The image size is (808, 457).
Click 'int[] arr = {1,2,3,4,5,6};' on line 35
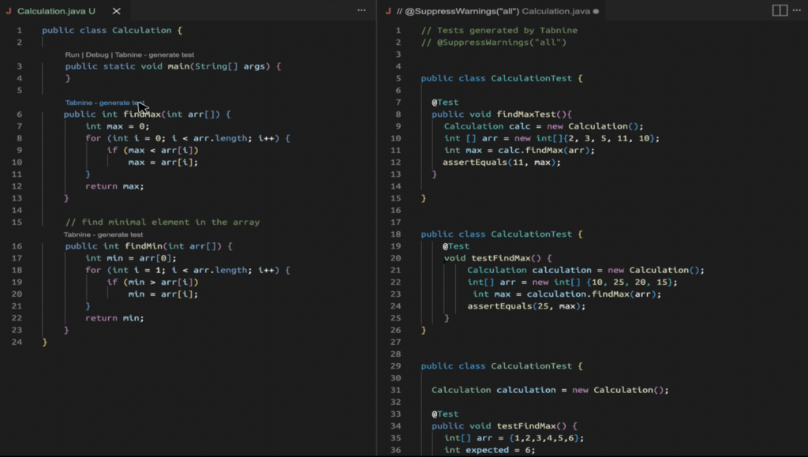pos(514,438)
